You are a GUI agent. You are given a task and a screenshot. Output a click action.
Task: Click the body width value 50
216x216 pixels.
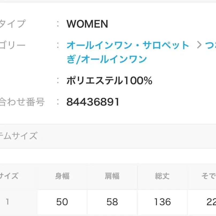[62, 202]
